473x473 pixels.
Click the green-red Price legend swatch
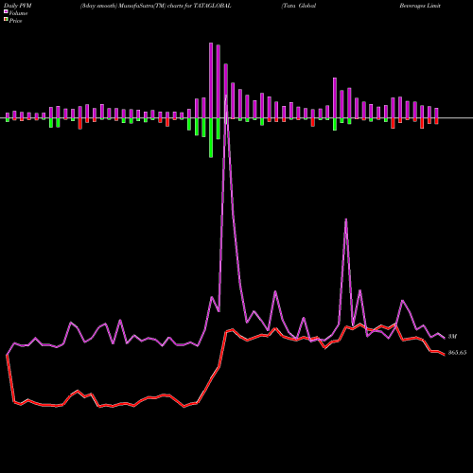tap(6, 20)
